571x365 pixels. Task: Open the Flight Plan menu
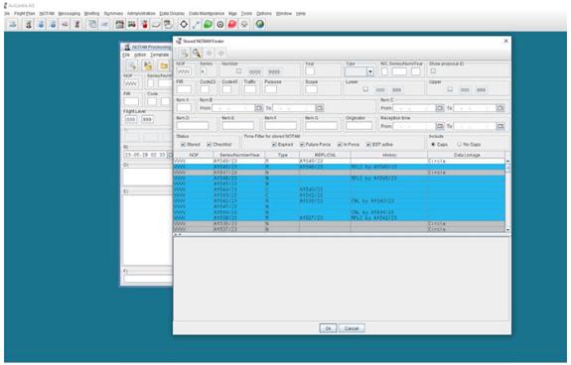pyautogui.click(x=25, y=14)
